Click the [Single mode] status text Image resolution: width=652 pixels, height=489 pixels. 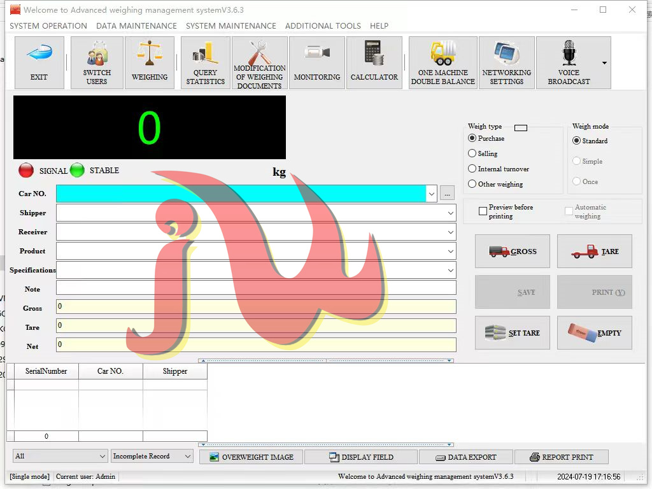pos(29,476)
